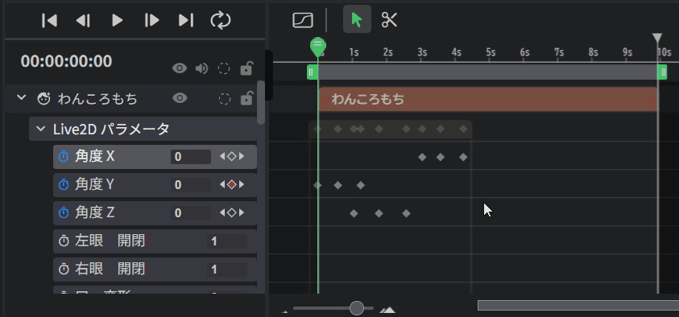Toggle stopwatch for 角度 X
This screenshot has width=679, height=317.
64,157
